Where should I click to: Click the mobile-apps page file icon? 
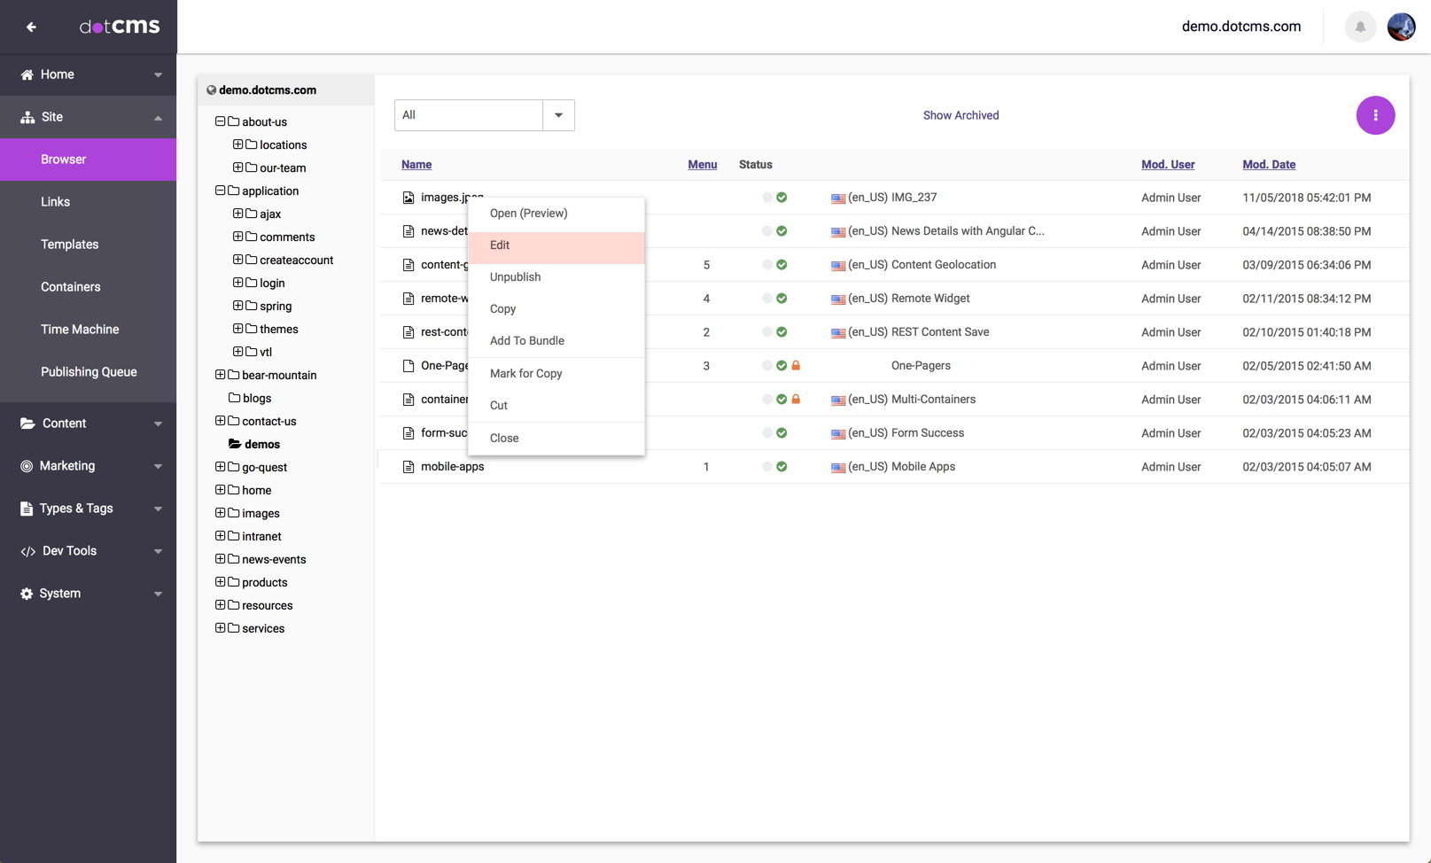[x=408, y=467]
